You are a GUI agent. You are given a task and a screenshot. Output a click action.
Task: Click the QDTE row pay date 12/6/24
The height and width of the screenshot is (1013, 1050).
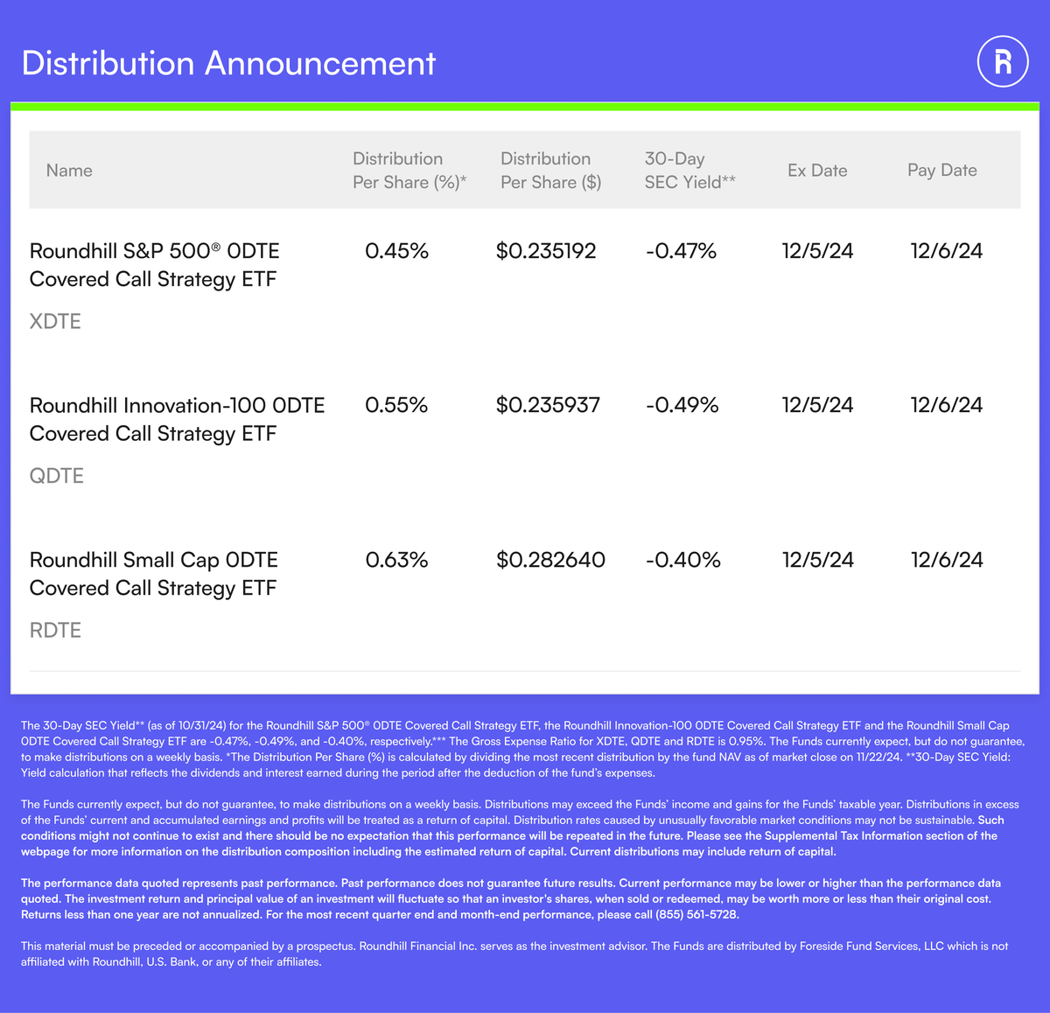pyautogui.click(x=947, y=405)
